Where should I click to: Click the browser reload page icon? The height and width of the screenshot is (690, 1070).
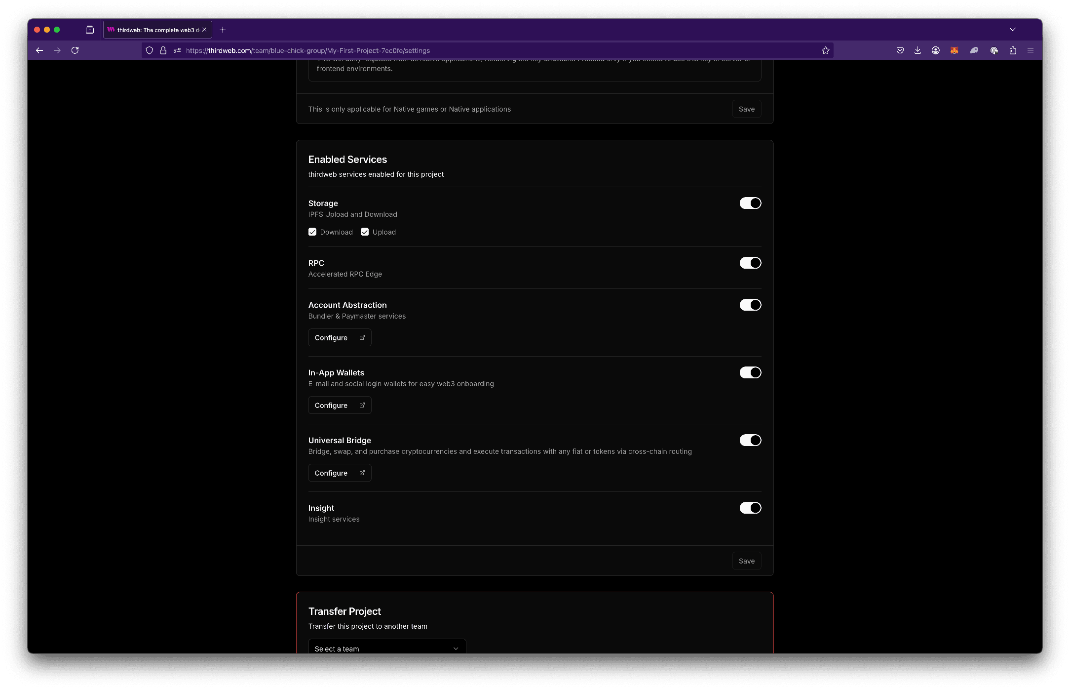tap(75, 50)
